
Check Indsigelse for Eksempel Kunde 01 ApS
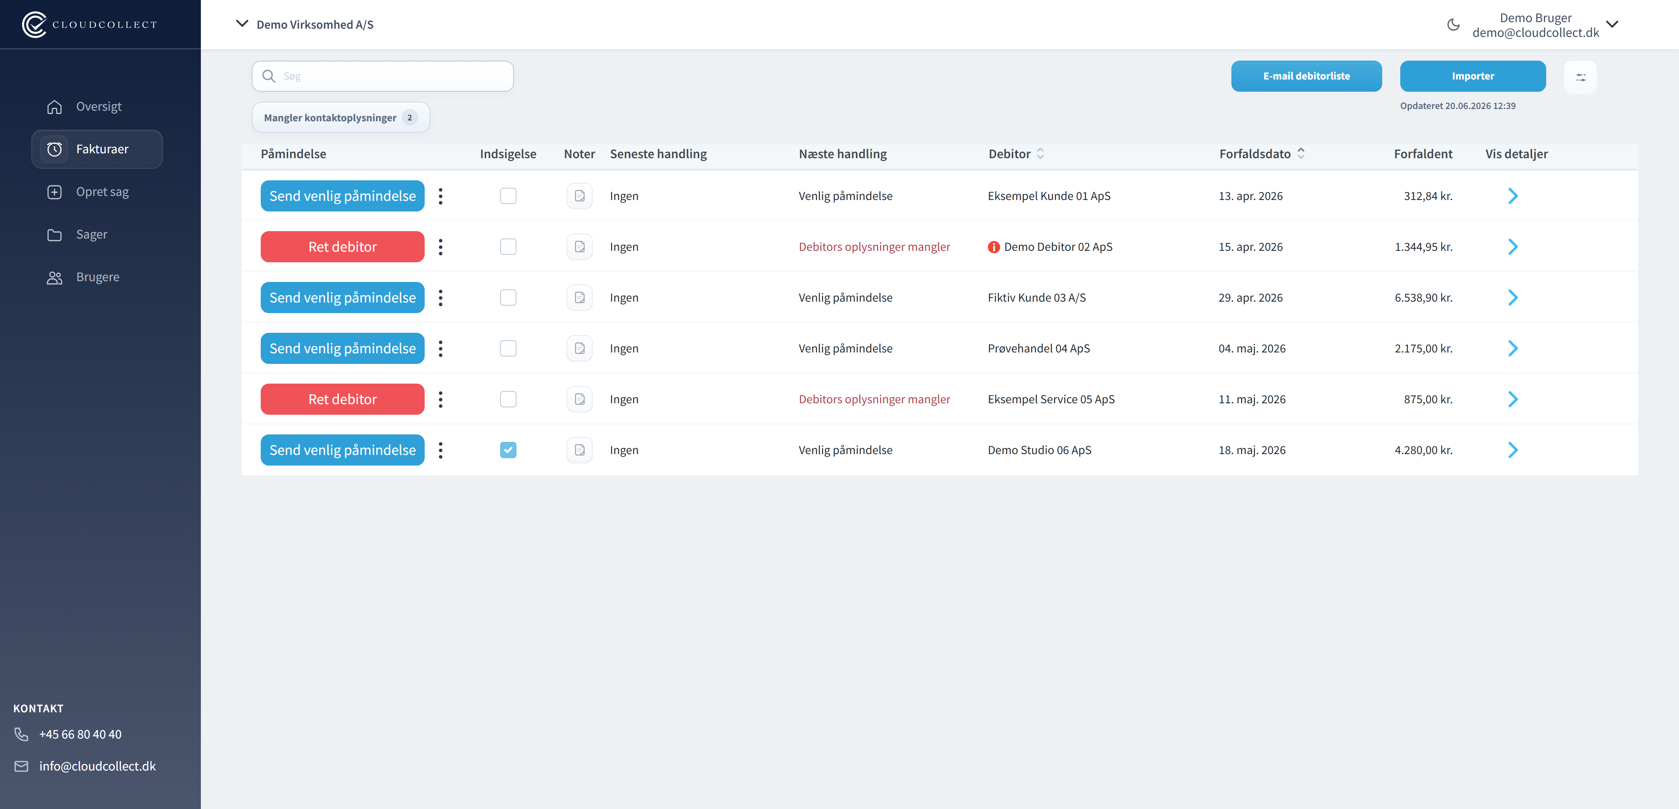click(x=508, y=196)
